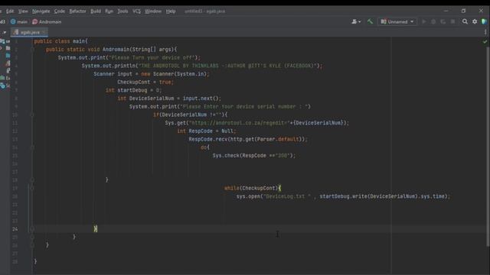Click the 'Sys.check(RespCode' line
Image resolution: width=490 pixels, height=275 pixels.
(x=253, y=155)
